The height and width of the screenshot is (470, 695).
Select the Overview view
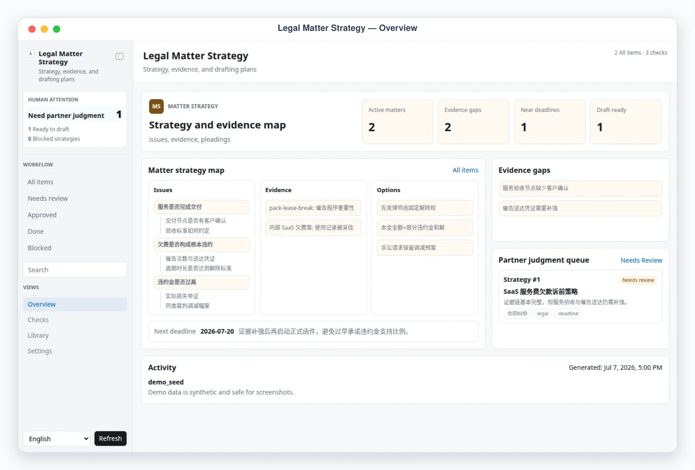point(75,304)
